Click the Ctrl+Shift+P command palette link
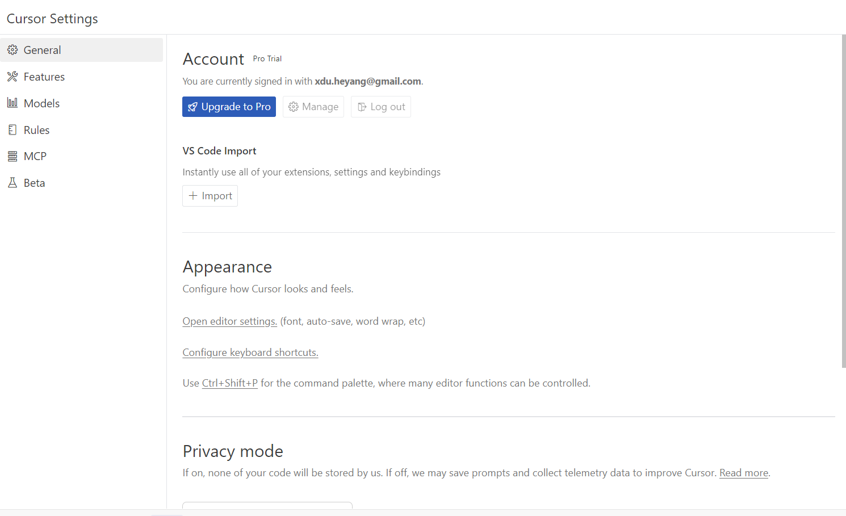Viewport: 846px width, 516px height. pyautogui.click(x=230, y=383)
